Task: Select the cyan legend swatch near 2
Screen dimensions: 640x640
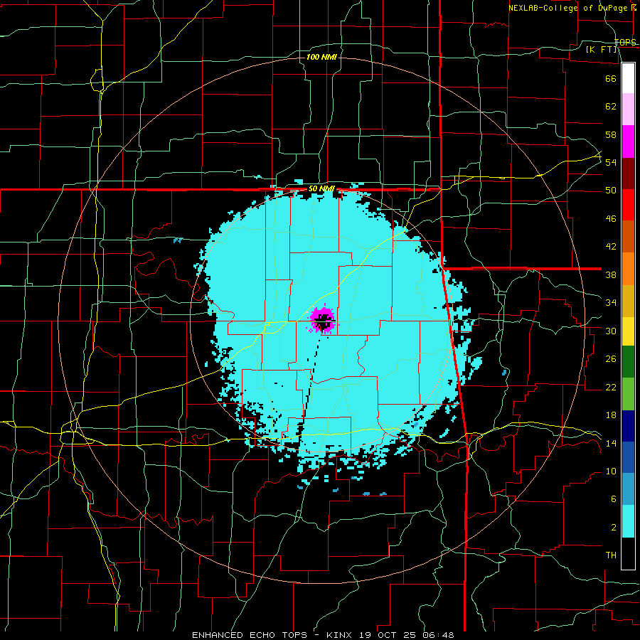Action: (628, 521)
